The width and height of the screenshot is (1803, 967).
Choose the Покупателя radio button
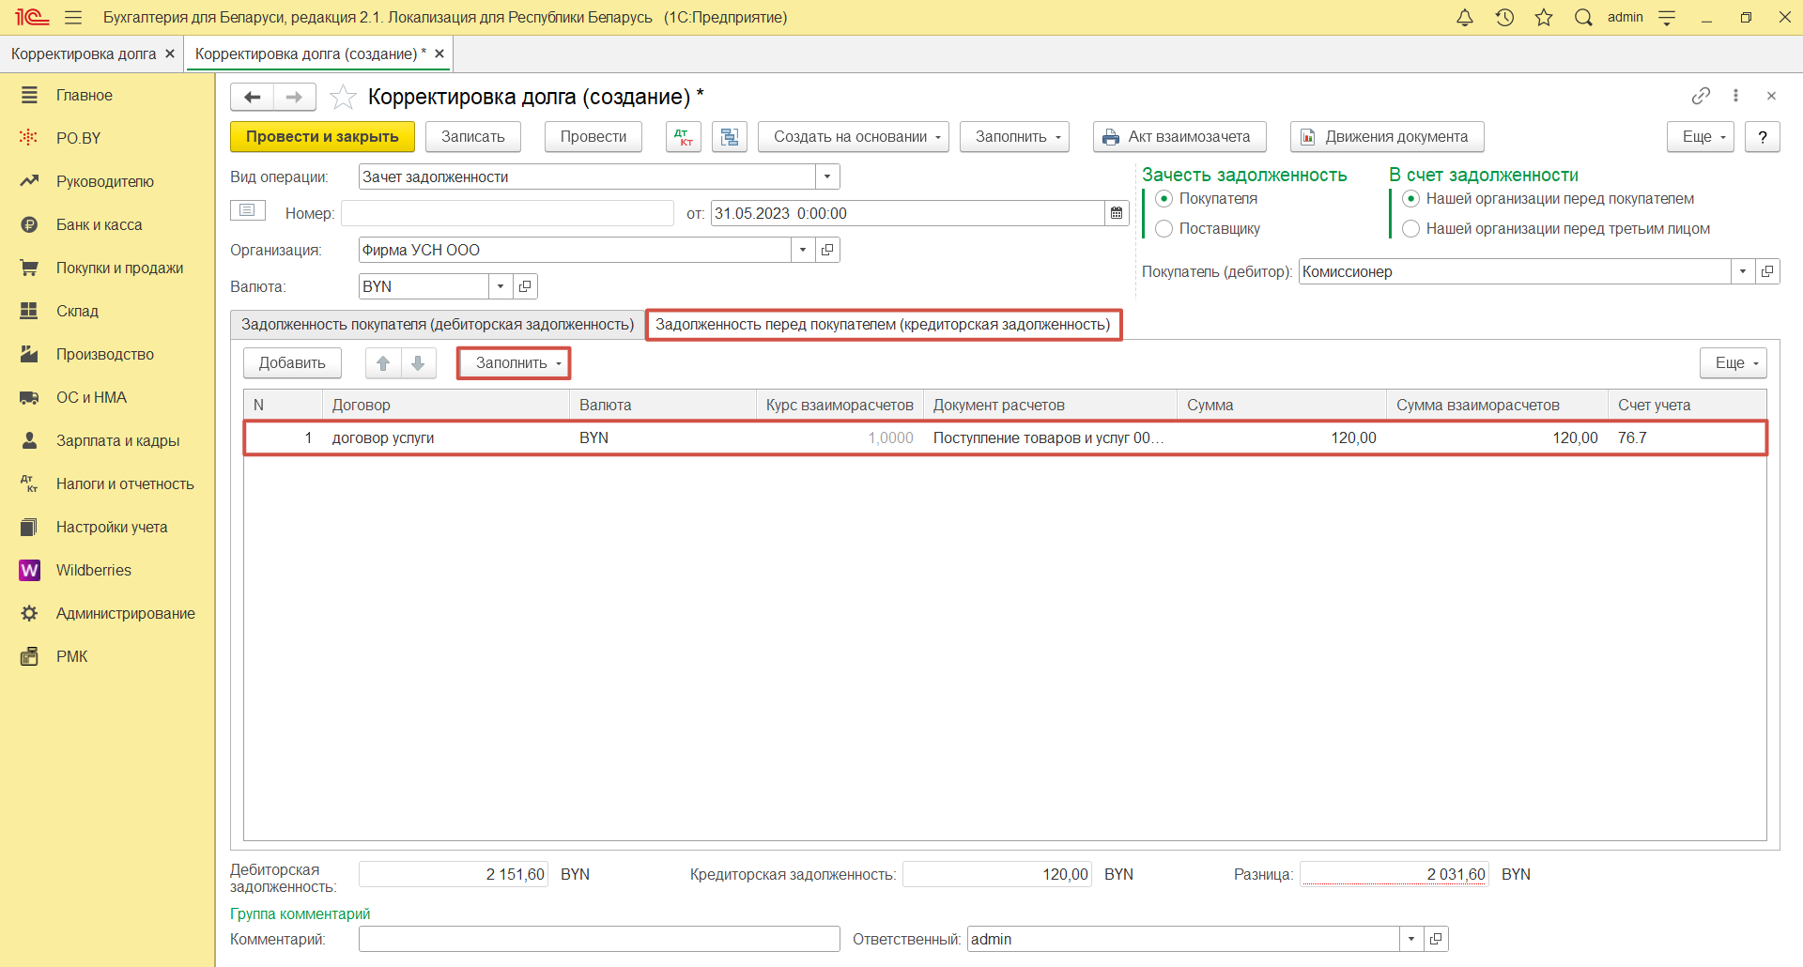click(x=1164, y=199)
